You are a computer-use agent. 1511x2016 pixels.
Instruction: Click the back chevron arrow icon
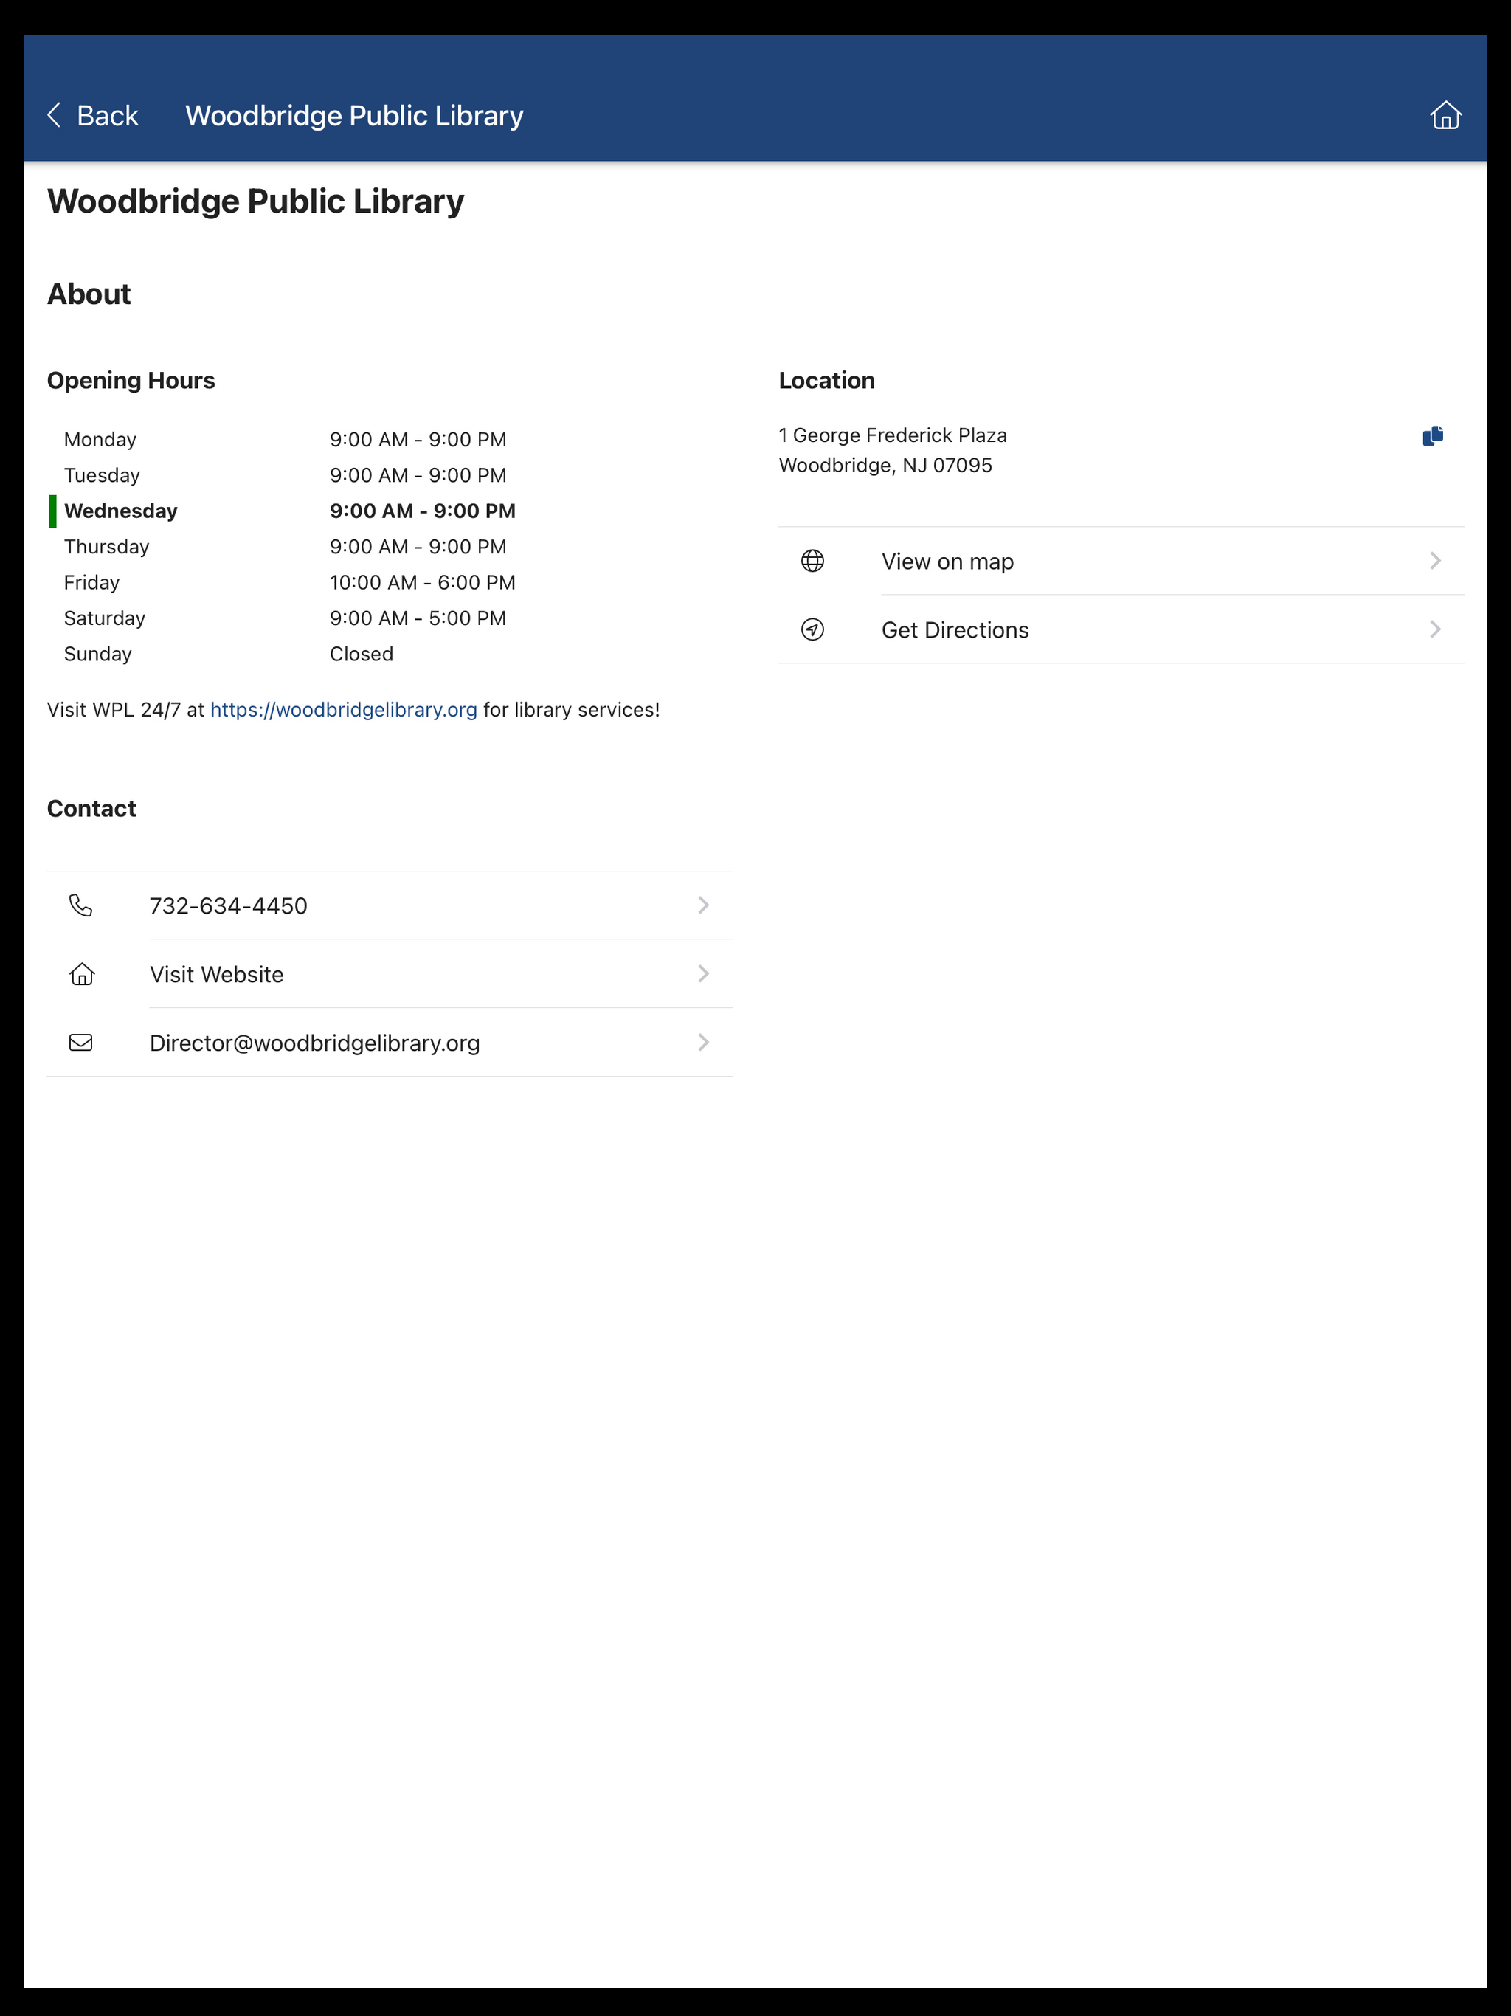[x=54, y=116]
